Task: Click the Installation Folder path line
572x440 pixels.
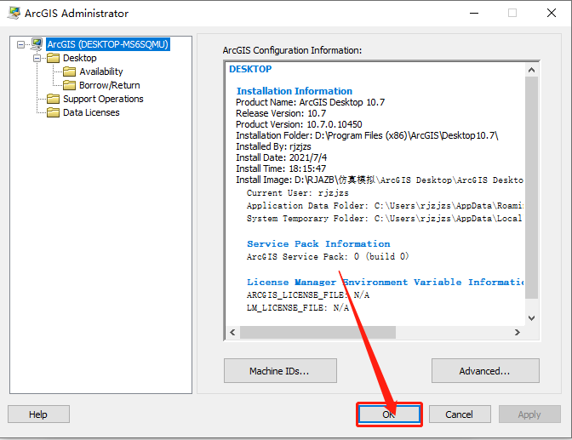Action: [367, 135]
